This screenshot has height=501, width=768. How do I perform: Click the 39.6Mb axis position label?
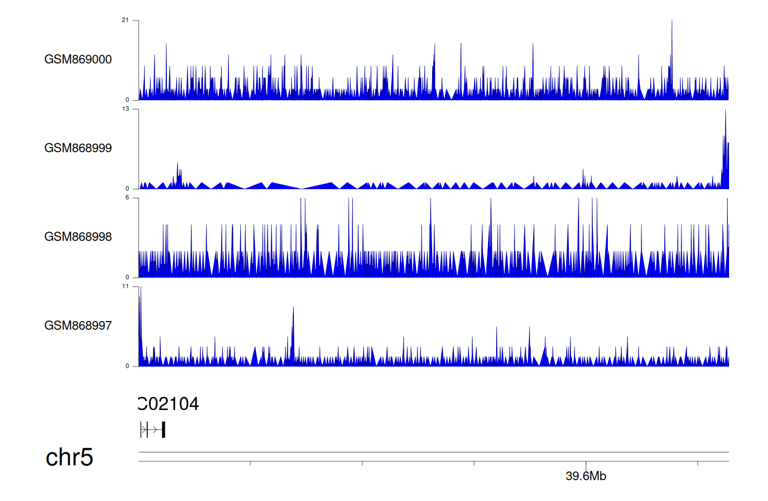click(x=586, y=476)
